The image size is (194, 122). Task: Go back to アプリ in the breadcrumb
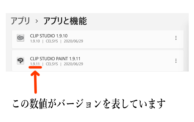(x=20, y=21)
